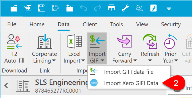192x98 pixels.
Task: Click the Prior Year clock icon
Action: [171, 41]
